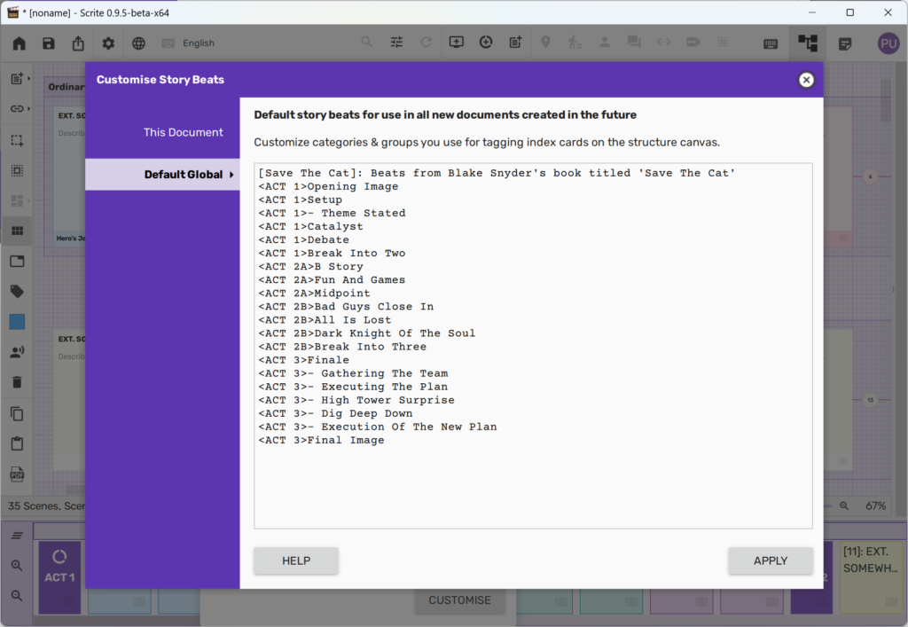Click the ACT 1 block in timeline

click(x=59, y=577)
